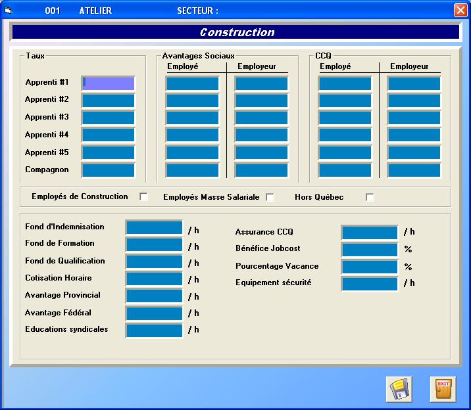This screenshot has height=410, width=471.
Task: Close the window with red X button
Action: 460,11
